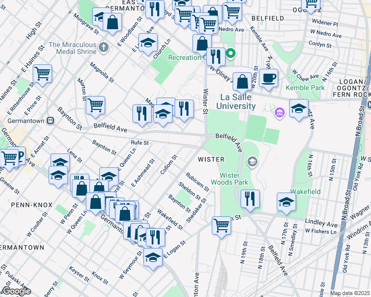Click the Recreation Center label
371x297 pixels.
click(187, 57)
